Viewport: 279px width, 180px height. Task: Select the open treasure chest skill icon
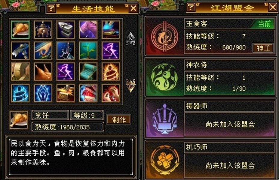tap(66, 93)
